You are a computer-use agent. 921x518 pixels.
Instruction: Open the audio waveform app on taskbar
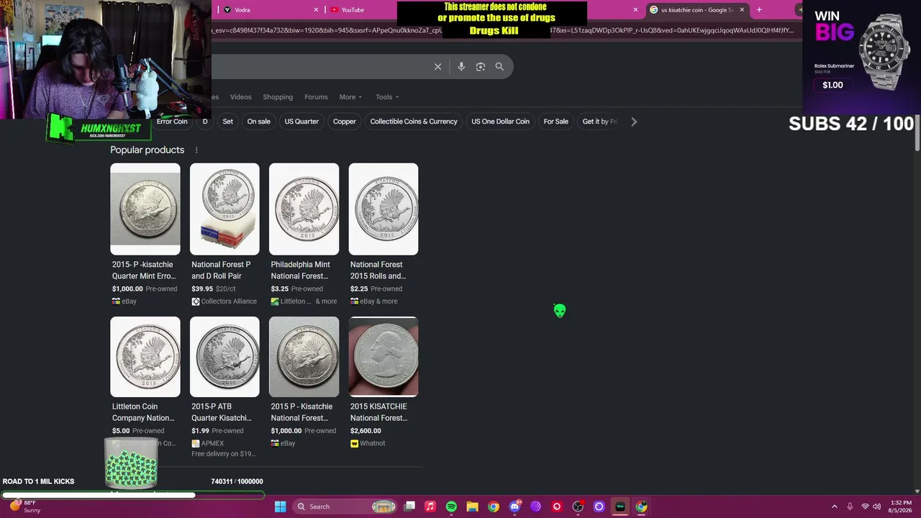coord(620,506)
